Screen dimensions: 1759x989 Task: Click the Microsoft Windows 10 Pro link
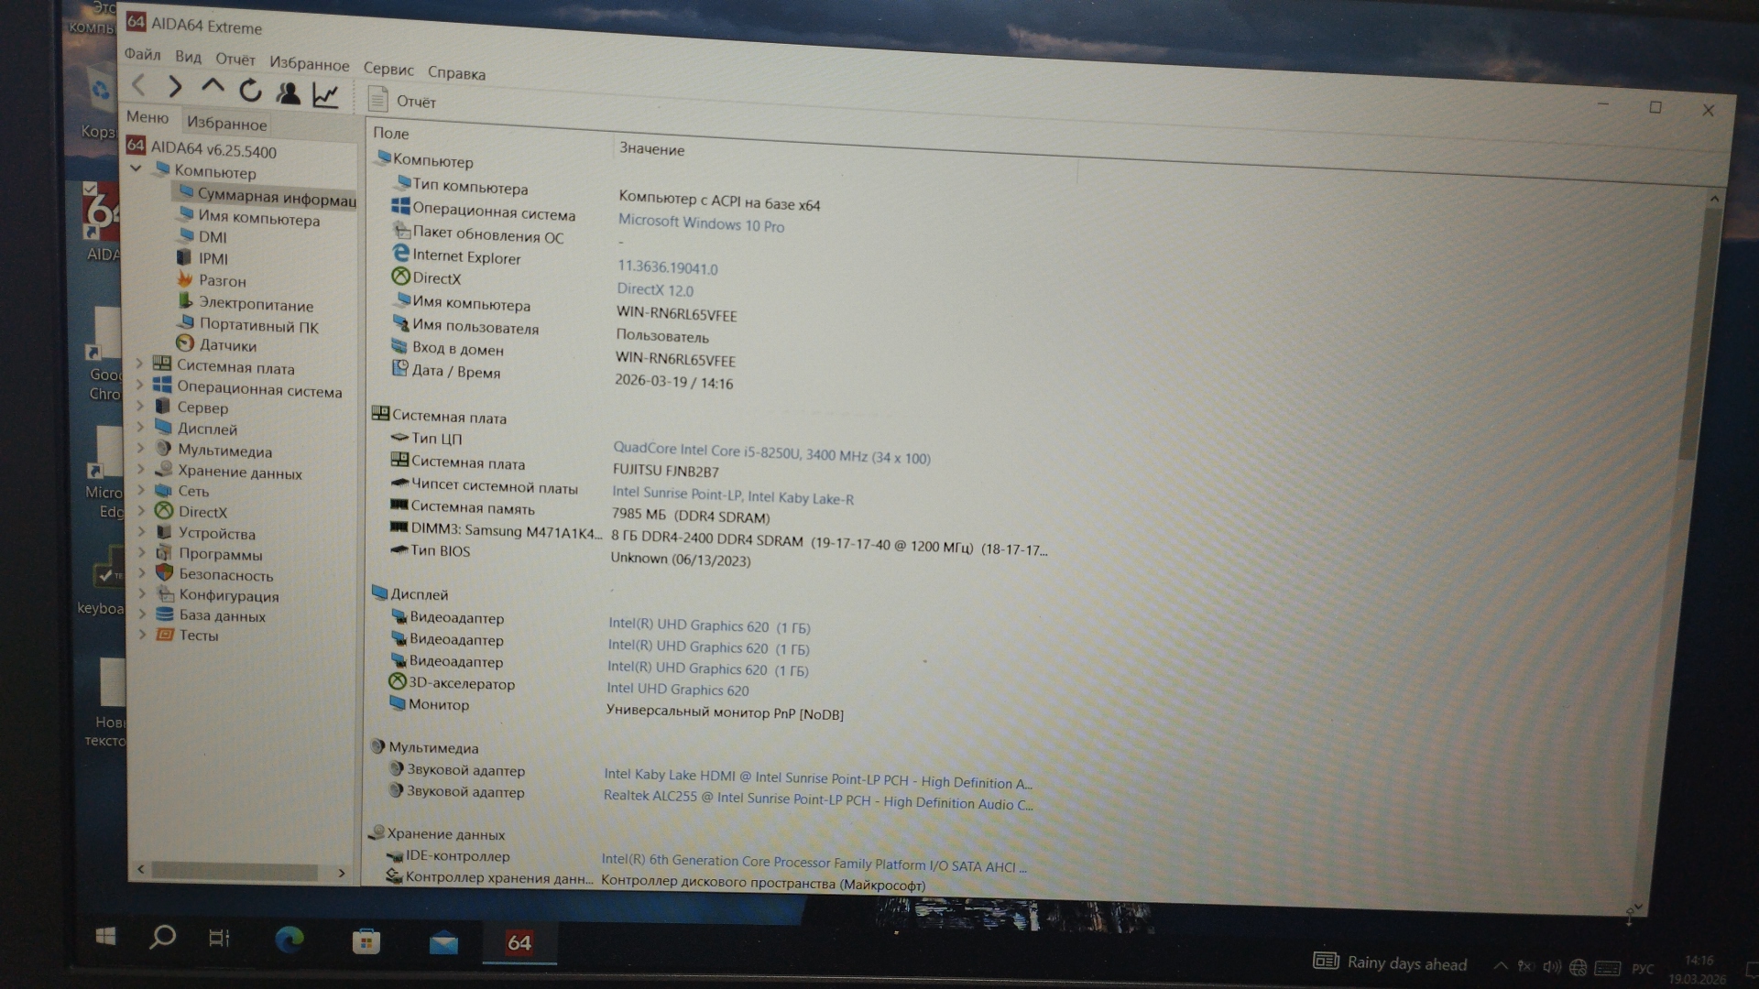701,223
